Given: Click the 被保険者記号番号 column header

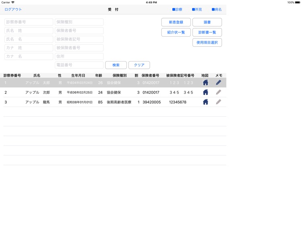Looking at the screenshot, I should [x=180, y=75].
